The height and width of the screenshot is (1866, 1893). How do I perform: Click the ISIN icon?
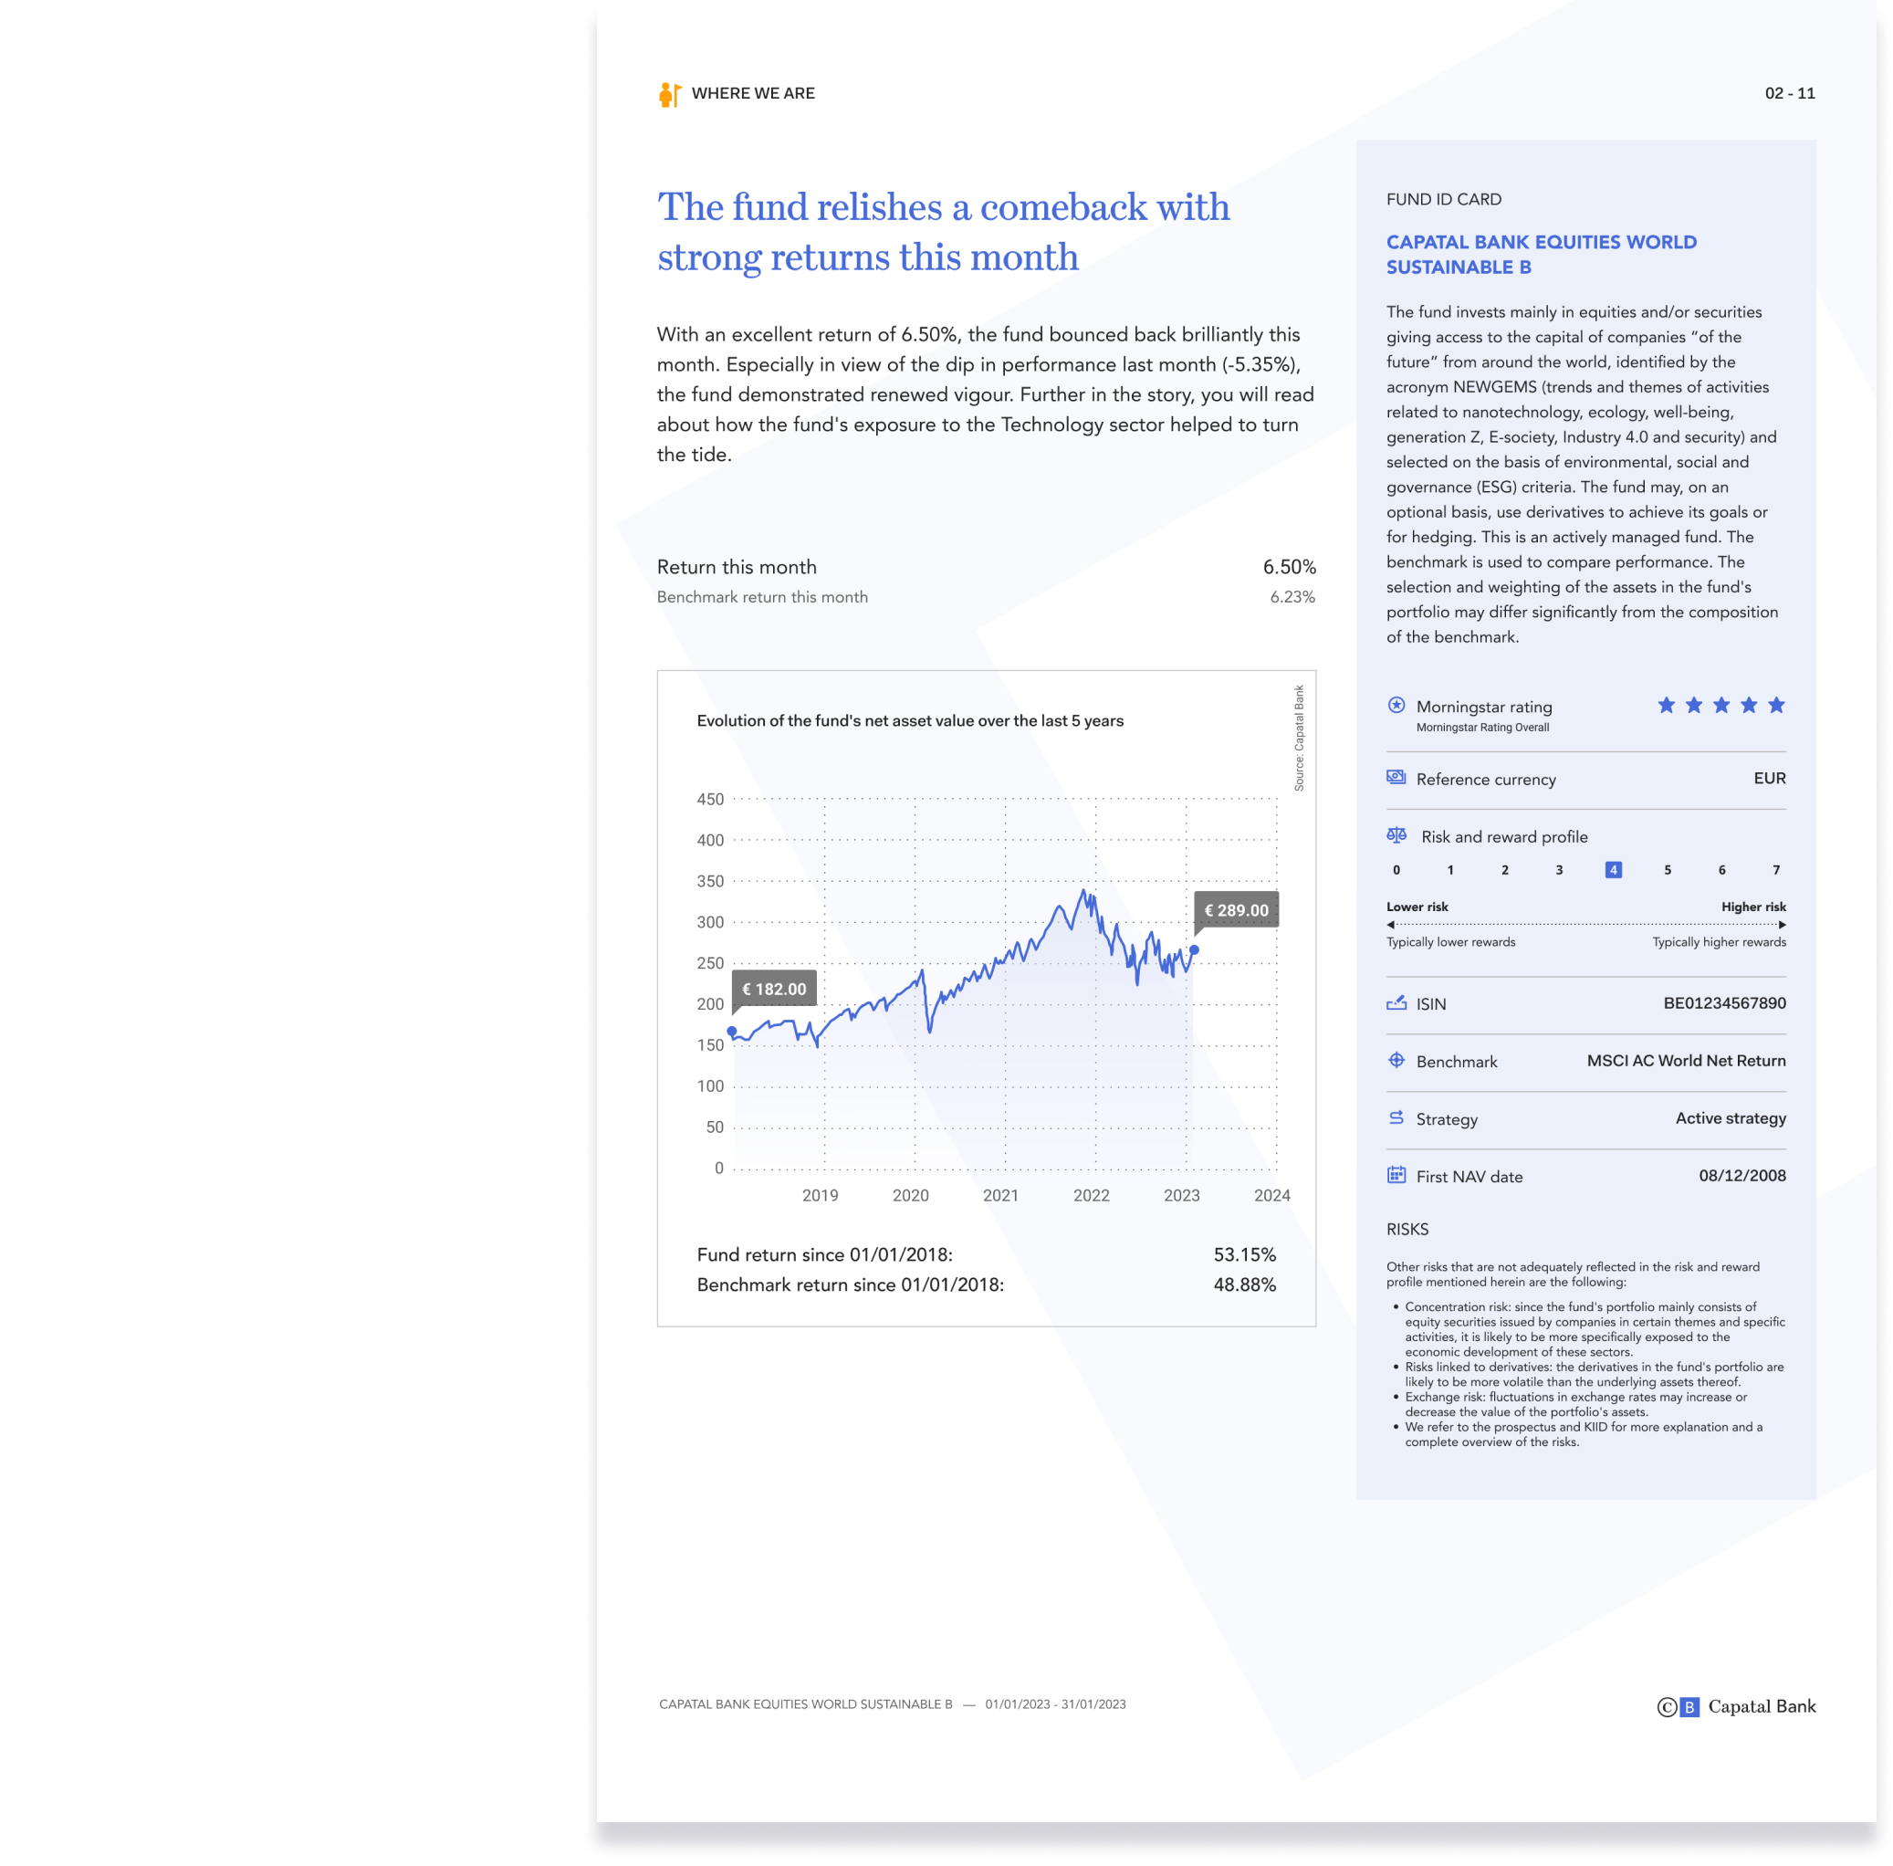(x=1396, y=1002)
